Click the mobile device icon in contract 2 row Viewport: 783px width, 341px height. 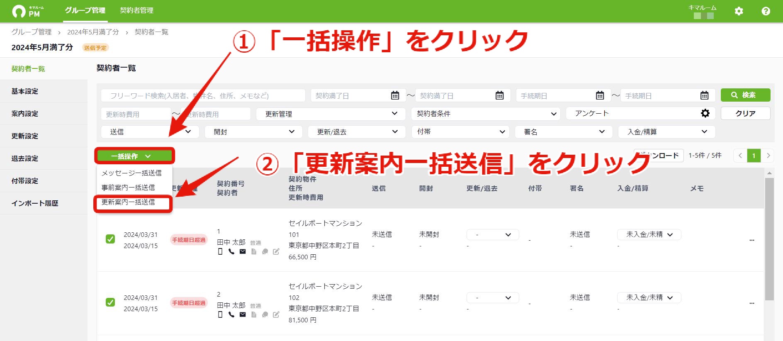click(220, 314)
